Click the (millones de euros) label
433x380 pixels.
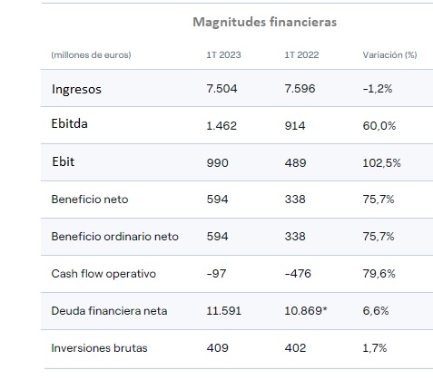tap(91, 55)
